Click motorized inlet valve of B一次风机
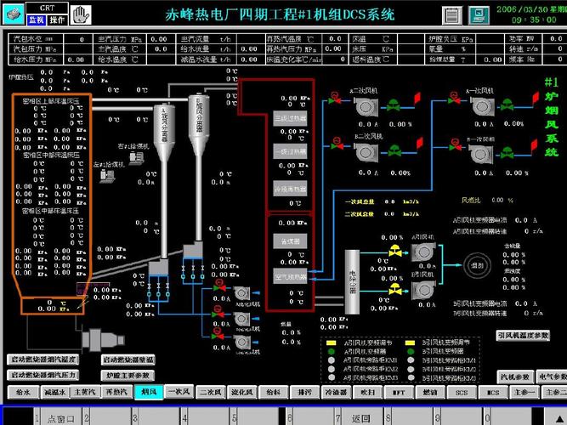567x425 pixels. (455, 144)
